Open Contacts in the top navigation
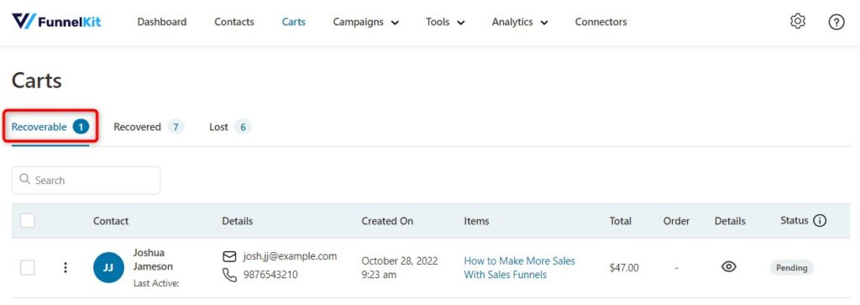This screenshot has width=860, height=305. tap(234, 22)
